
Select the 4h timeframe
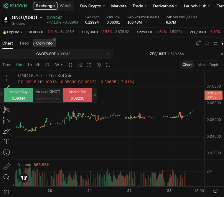[38, 65]
